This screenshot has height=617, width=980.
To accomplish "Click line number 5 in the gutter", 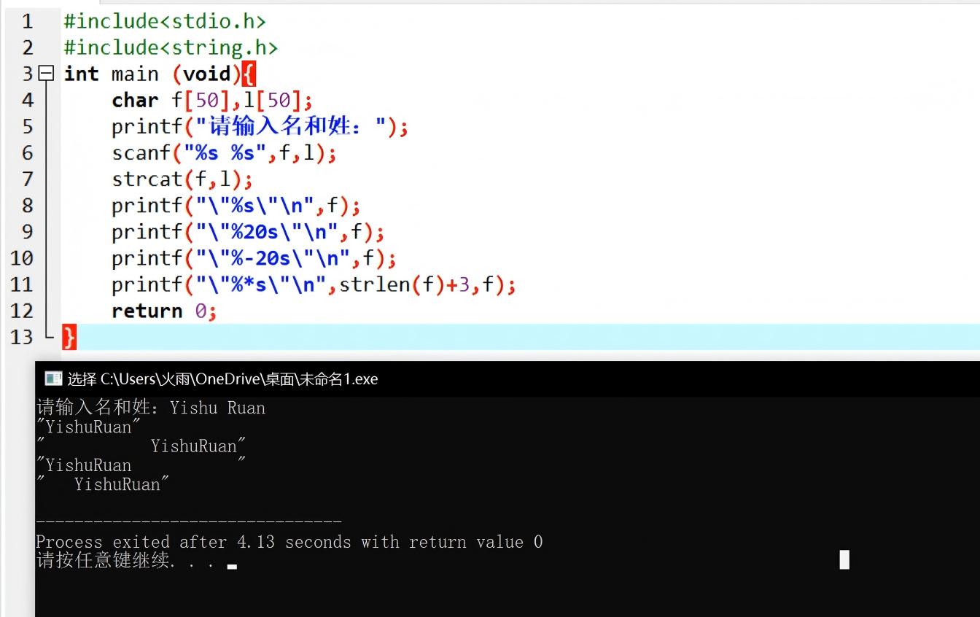I will [27, 126].
